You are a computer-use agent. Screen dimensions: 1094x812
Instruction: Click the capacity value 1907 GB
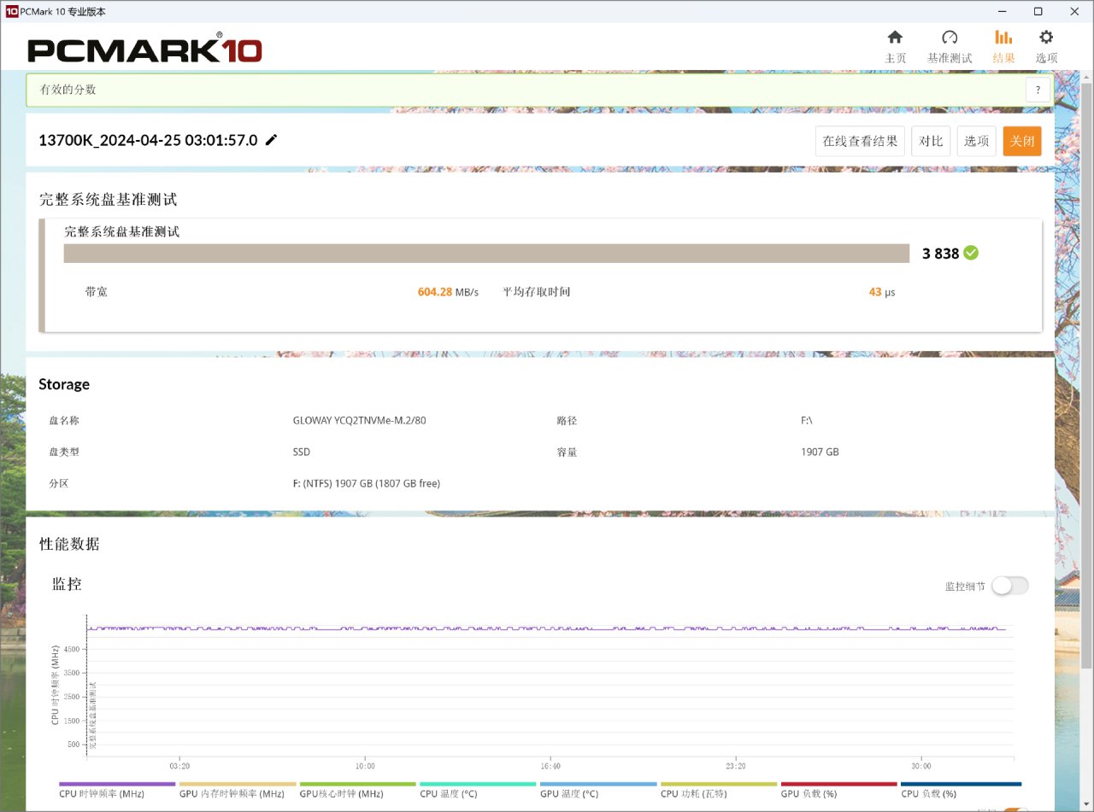coord(820,452)
